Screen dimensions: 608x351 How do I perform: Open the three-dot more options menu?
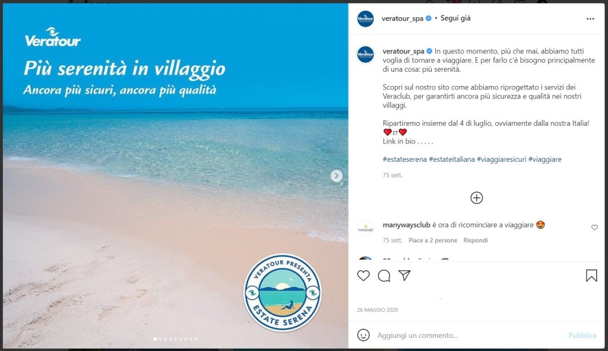coord(590,18)
